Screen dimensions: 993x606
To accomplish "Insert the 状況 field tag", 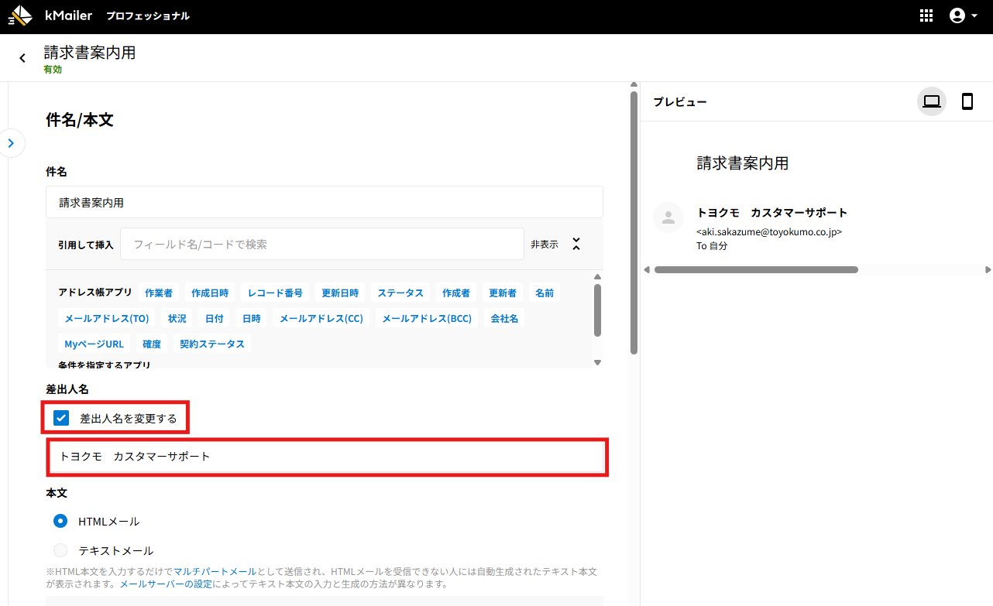I will [x=177, y=318].
